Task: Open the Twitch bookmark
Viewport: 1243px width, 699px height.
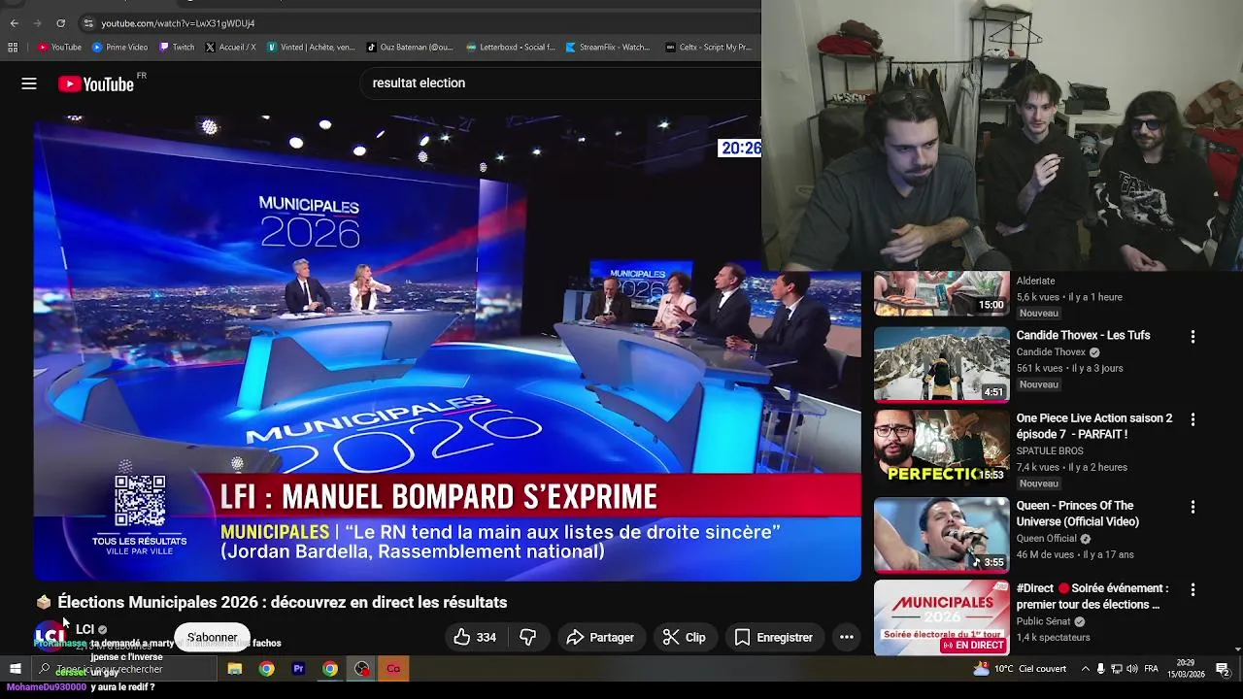Action: click(177, 47)
